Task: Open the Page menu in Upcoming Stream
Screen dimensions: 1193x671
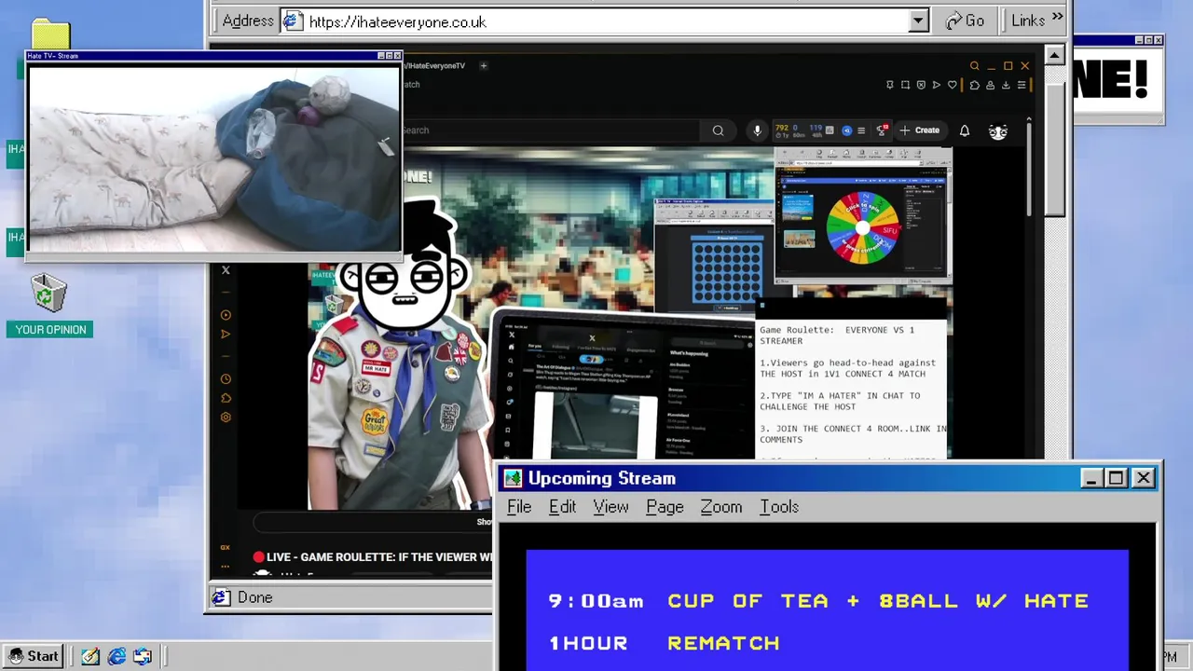Action: coord(665,507)
